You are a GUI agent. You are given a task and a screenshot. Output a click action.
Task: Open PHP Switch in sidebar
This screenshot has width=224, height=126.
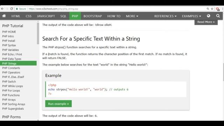click(x=9, y=82)
